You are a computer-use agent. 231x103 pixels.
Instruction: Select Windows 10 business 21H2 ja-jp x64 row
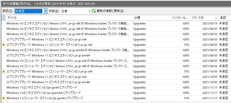tap(116, 34)
